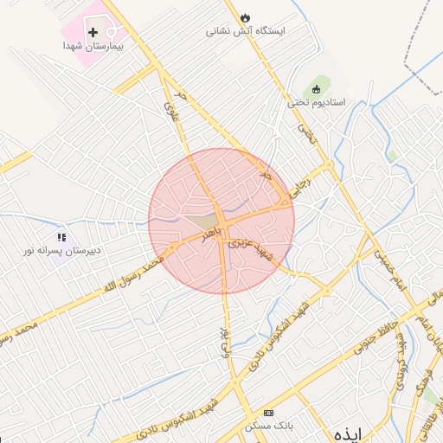Image resolution: width=443 pixels, height=443 pixels.
Task: Click the باهنر street label
Action: [211, 235]
